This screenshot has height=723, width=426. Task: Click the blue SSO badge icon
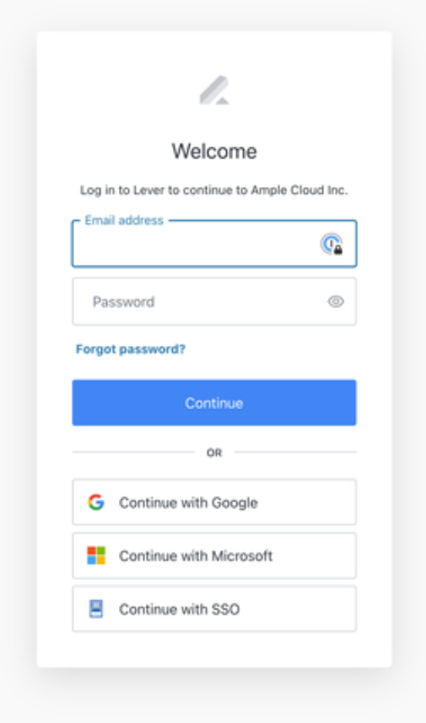pyautogui.click(x=96, y=609)
